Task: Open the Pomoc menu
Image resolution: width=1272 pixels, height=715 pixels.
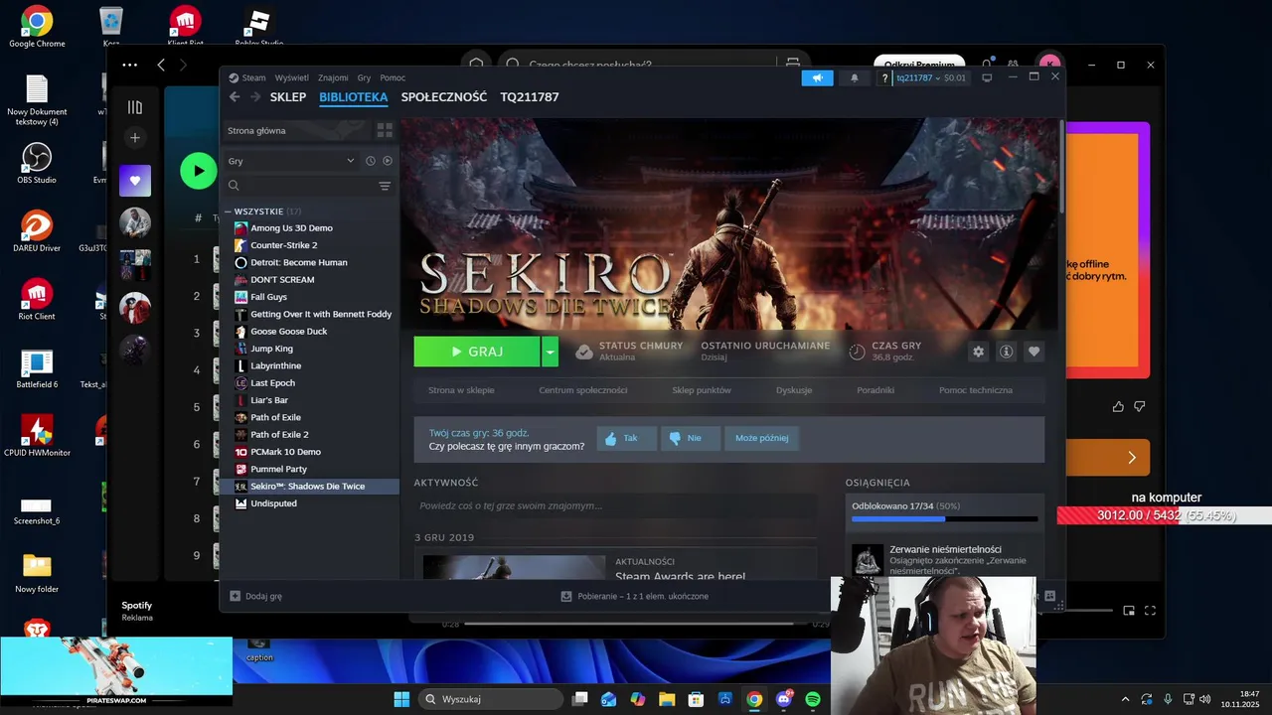Action: point(393,77)
